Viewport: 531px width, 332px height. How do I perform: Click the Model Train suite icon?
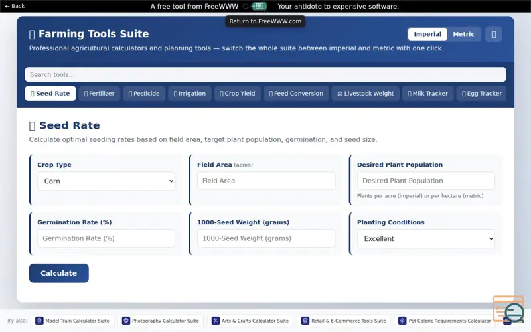pos(39,321)
